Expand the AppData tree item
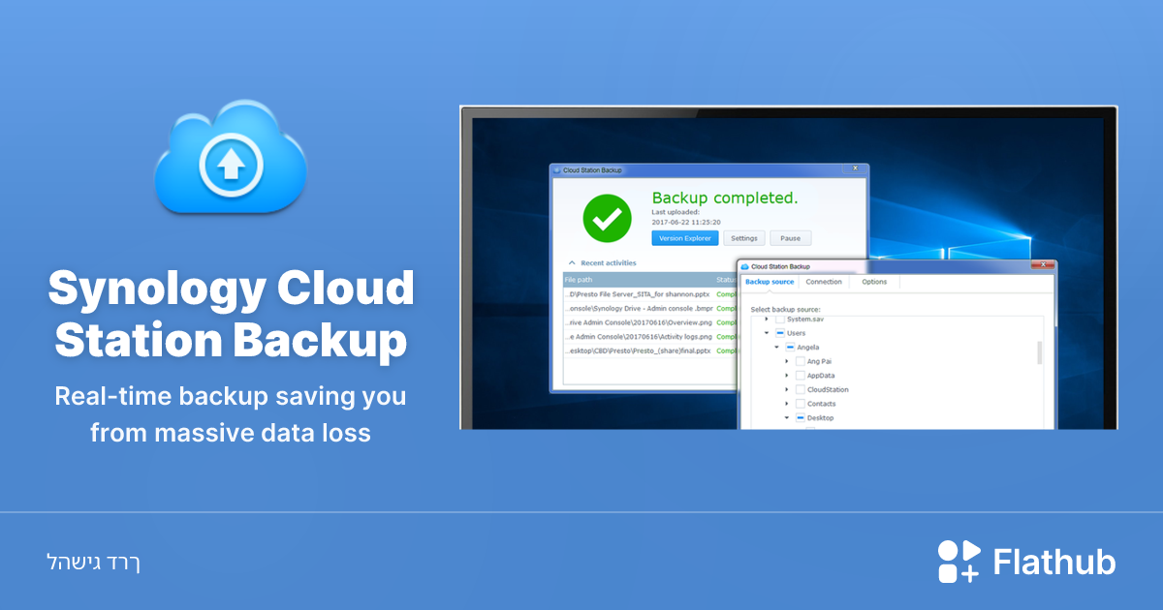 tap(786, 376)
